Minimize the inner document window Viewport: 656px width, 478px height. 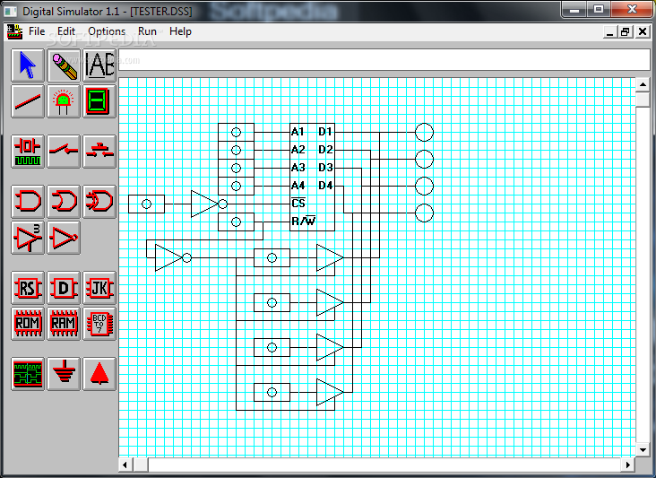610,31
